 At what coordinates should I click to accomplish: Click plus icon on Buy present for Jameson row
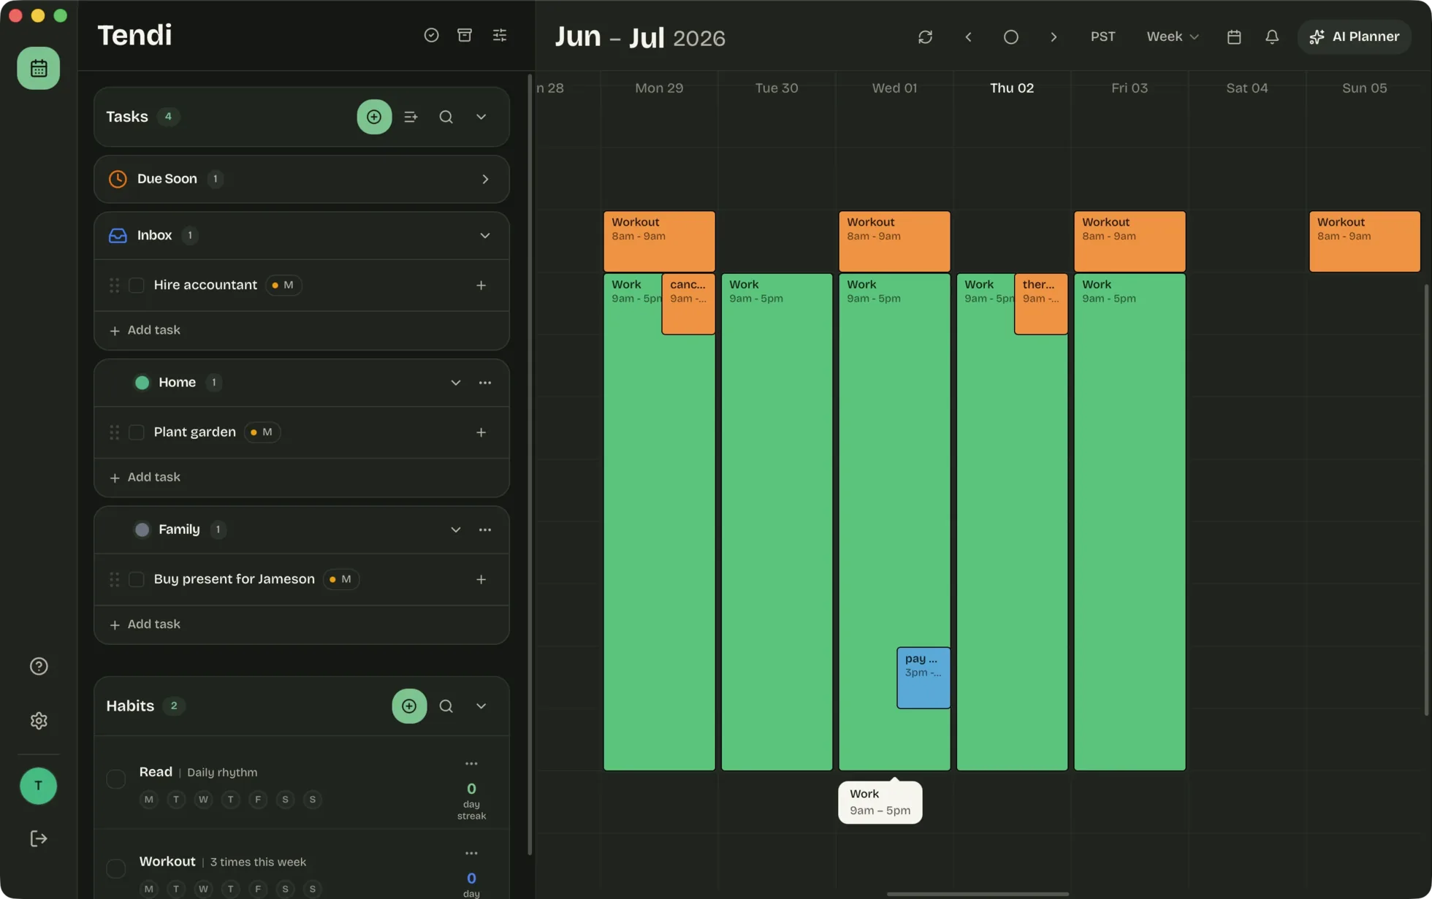click(481, 579)
